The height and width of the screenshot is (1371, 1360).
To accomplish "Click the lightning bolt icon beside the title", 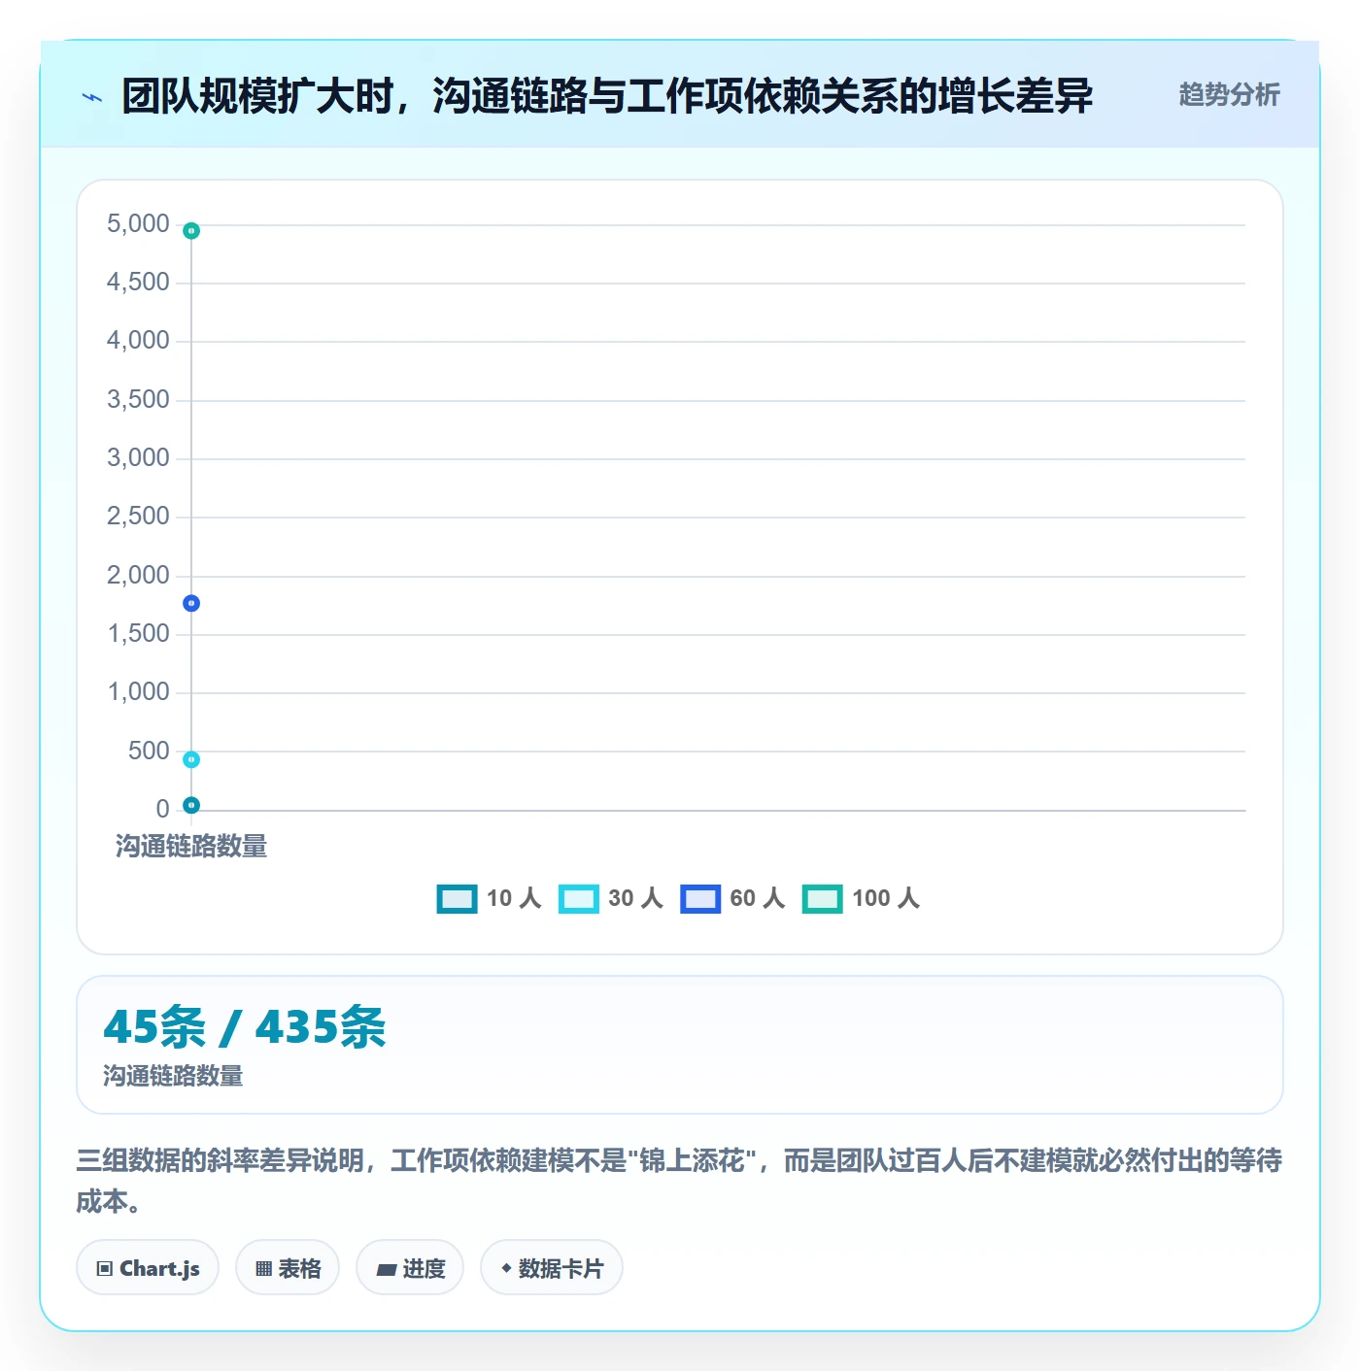I will tap(92, 97).
